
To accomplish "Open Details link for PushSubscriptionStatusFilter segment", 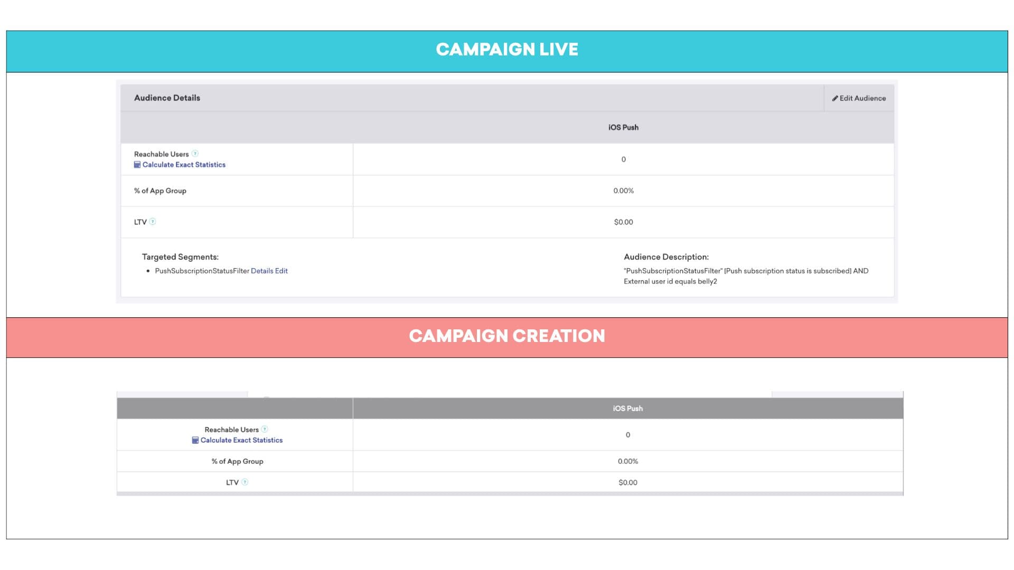I will tap(262, 271).
